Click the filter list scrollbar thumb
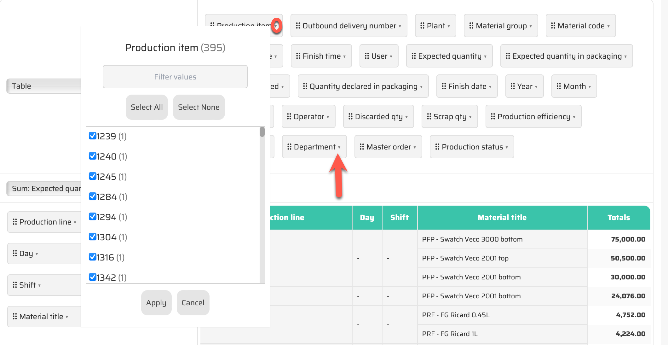 point(262,132)
